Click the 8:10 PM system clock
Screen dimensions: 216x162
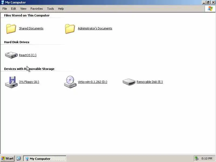(207, 158)
